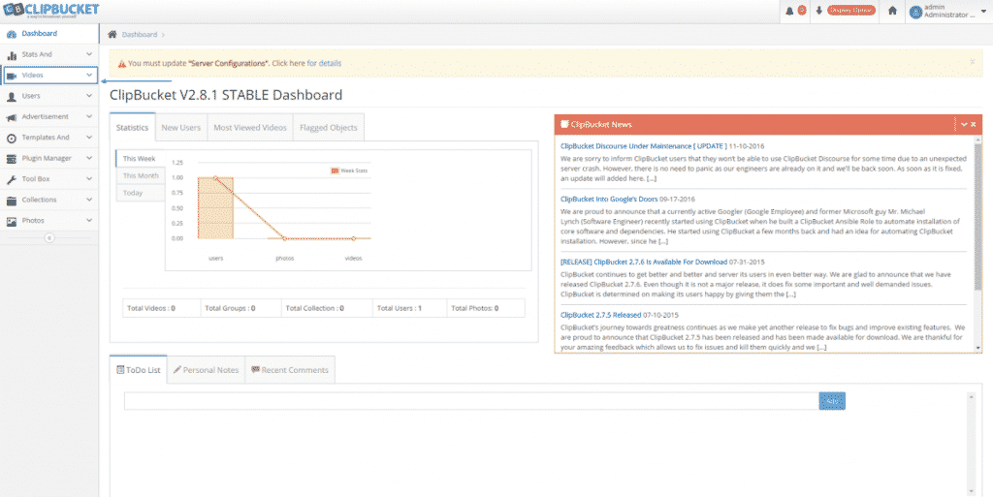Click the ToDo list text input field

pyautogui.click(x=471, y=401)
